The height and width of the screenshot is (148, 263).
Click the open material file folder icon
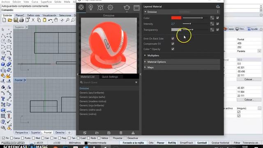pos(97,133)
